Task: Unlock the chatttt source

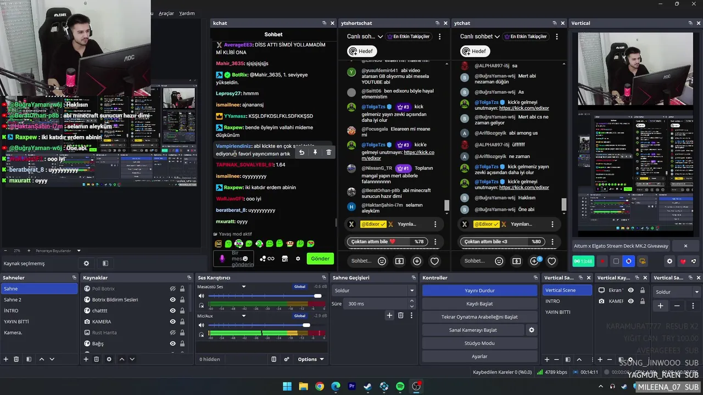Action: (182, 311)
